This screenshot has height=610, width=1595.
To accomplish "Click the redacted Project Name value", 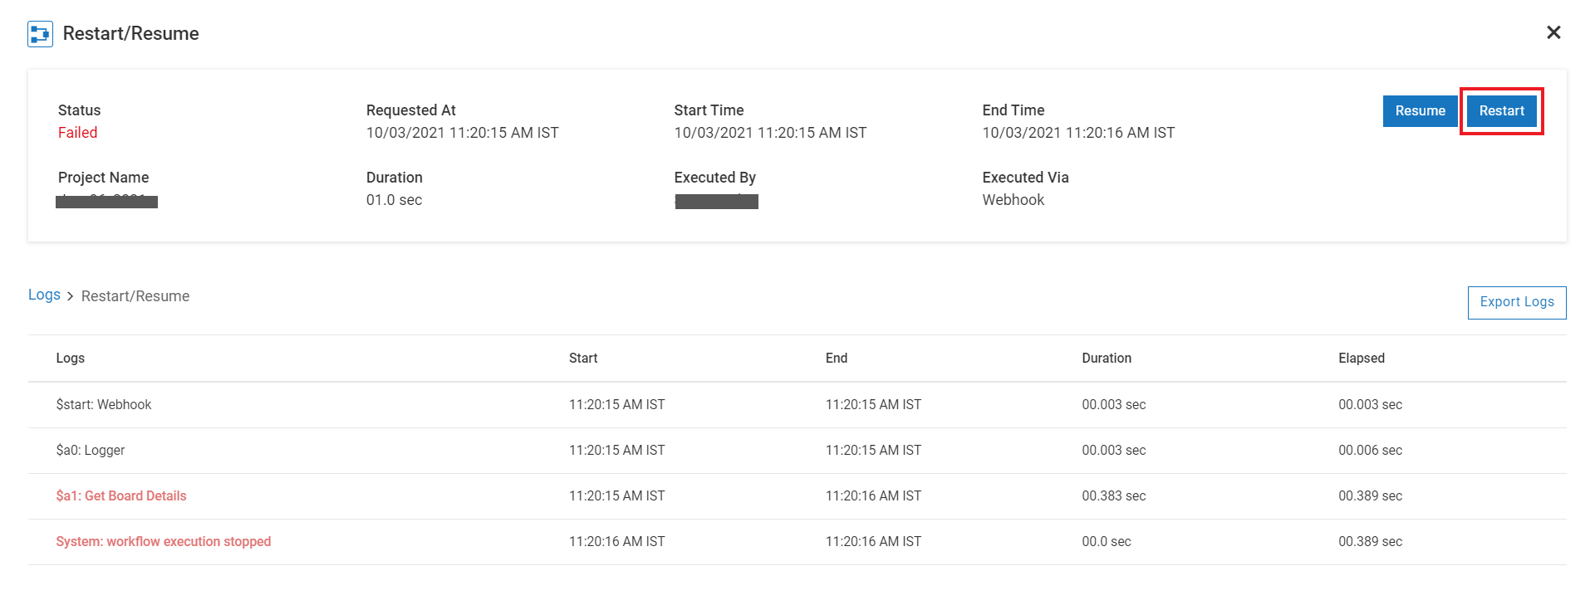I will 106,201.
